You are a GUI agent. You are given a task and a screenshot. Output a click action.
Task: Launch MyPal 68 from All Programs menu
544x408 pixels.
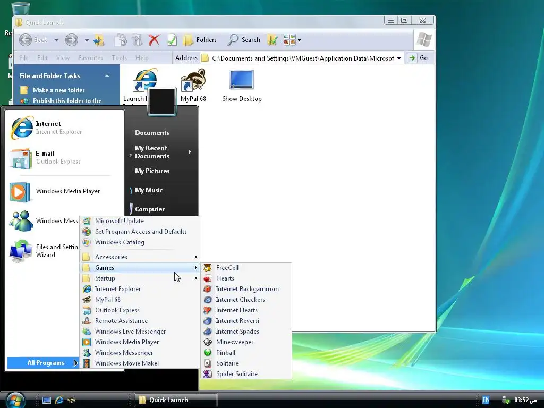coord(140,300)
